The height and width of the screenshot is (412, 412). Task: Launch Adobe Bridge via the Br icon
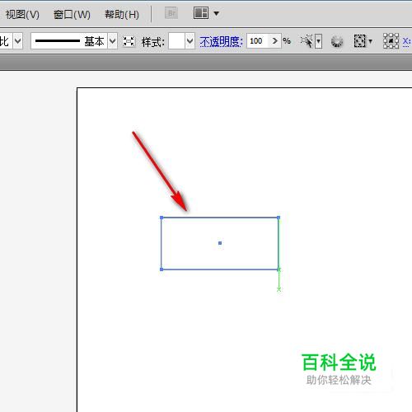point(171,13)
